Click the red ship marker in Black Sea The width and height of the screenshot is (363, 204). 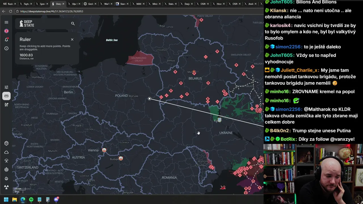tap(223, 187)
